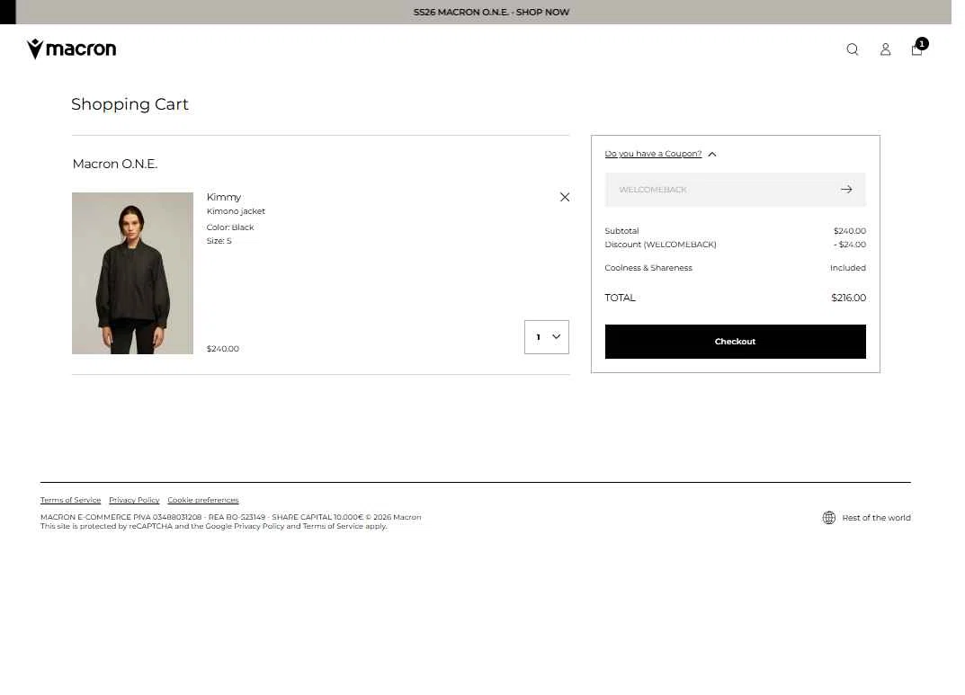965x695 pixels.
Task: Click the item price $240.00 under Kimmy
Action: (x=223, y=349)
